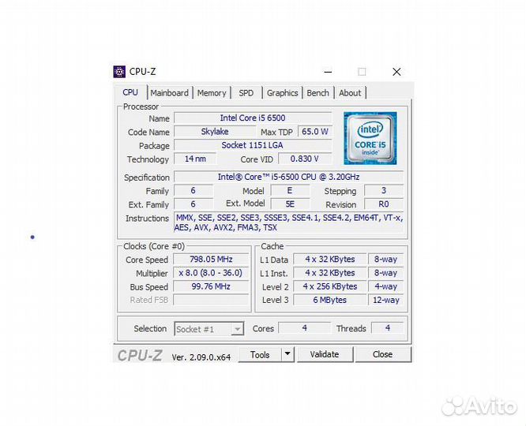Open the Tools dropdown arrow
This screenshot has height=426, width=526.
(x=287, y=354)
